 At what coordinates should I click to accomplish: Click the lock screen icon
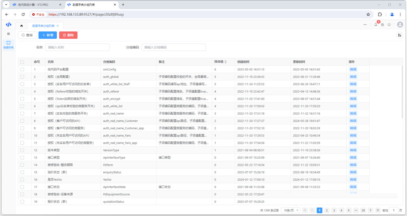pos(383,25)
